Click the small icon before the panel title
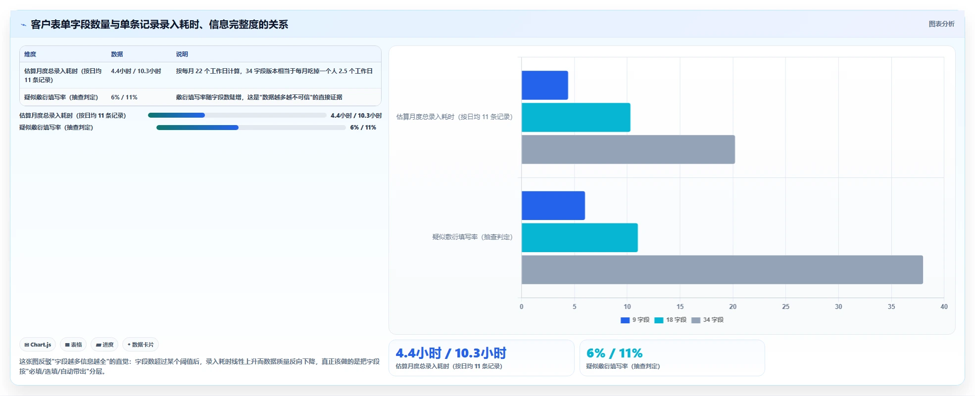 (x=23, y=25)
